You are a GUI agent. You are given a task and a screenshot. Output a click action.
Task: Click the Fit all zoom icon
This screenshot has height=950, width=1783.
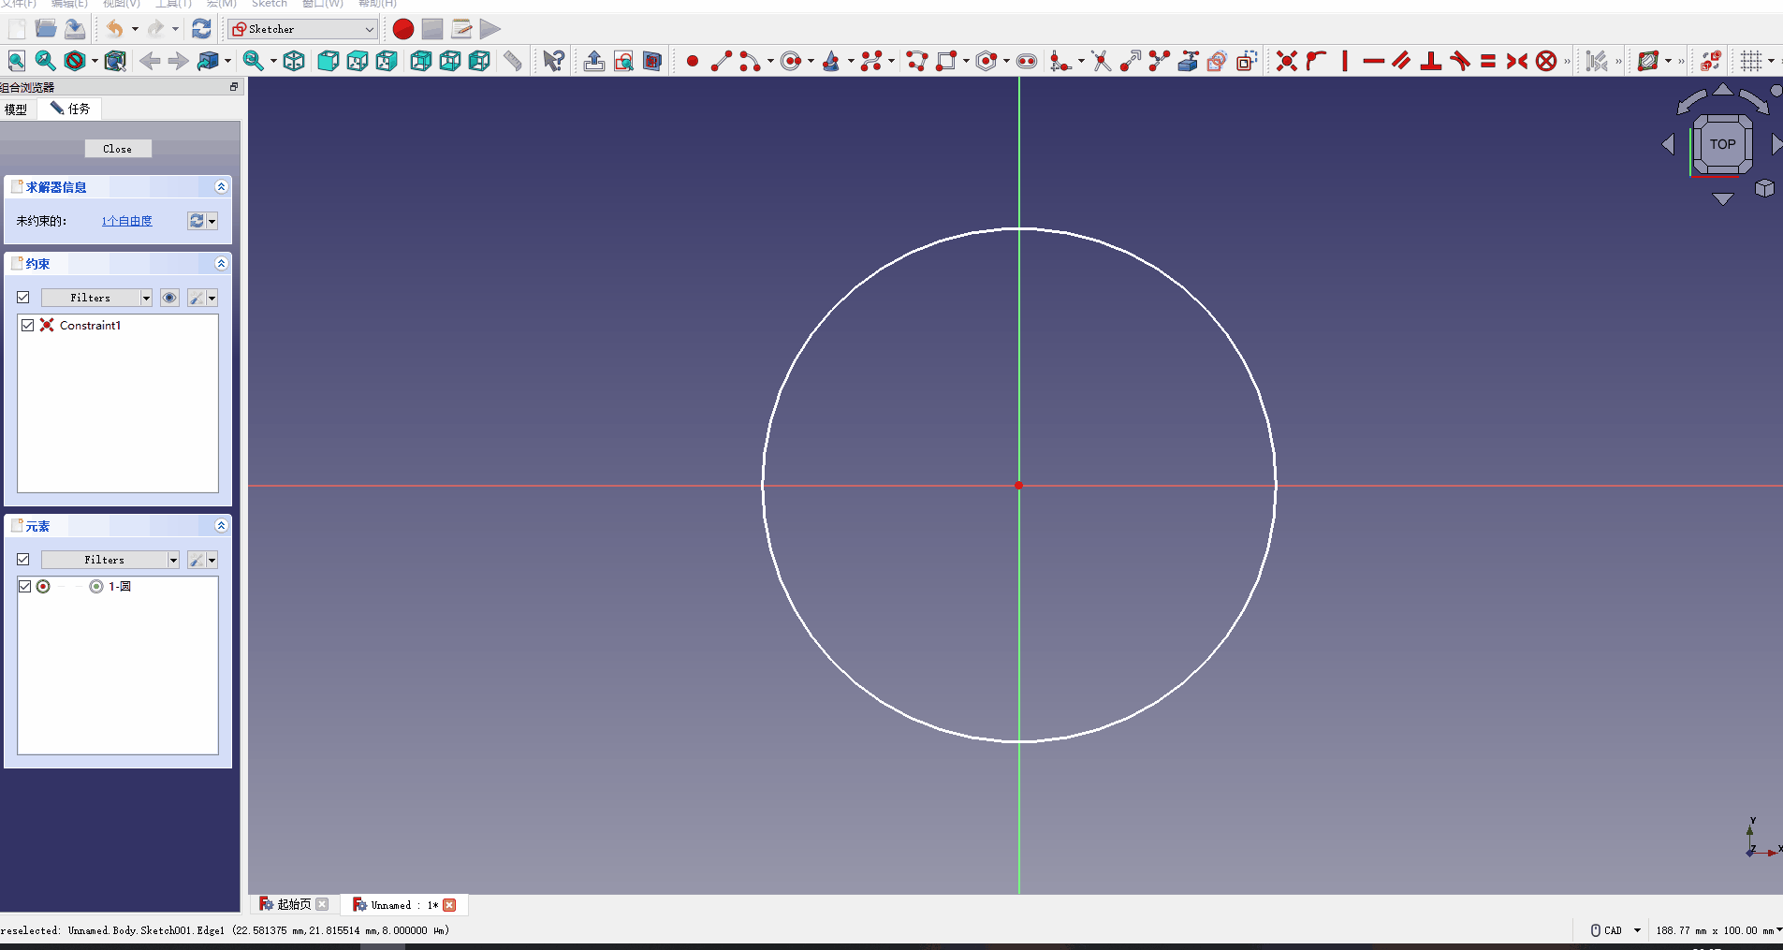17,62
